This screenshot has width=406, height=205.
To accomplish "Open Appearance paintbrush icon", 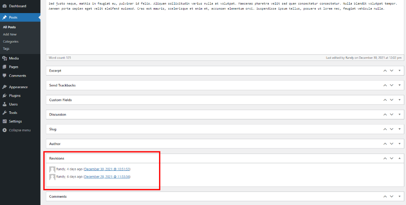I will point(4,87).
